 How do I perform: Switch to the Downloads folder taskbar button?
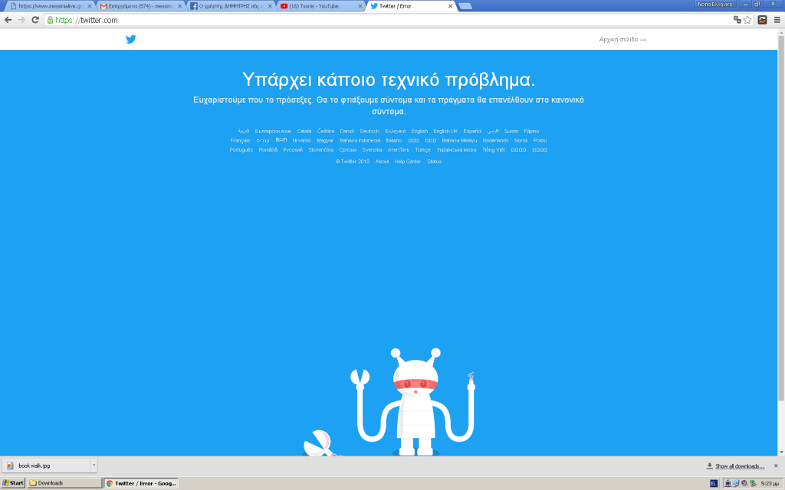point(64,483)
